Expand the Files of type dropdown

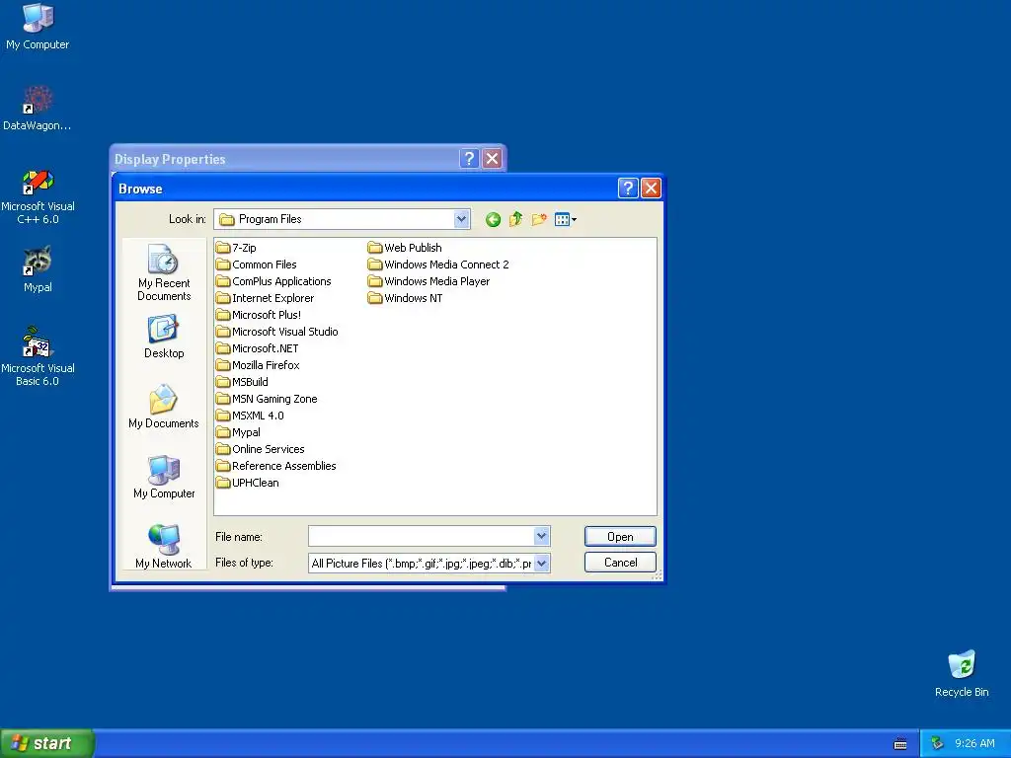click(542, 563)
